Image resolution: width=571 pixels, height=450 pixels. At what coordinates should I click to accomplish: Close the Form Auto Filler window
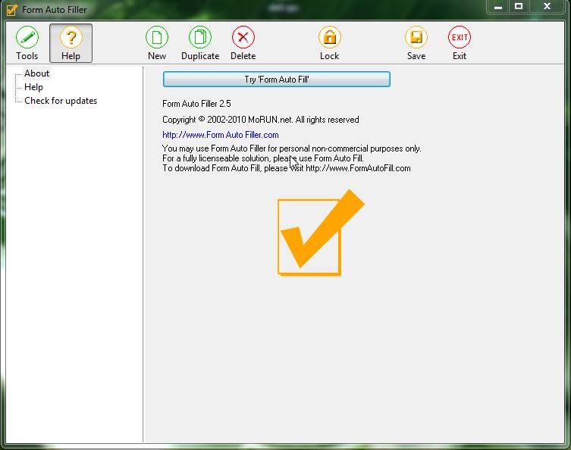(547, 7)
